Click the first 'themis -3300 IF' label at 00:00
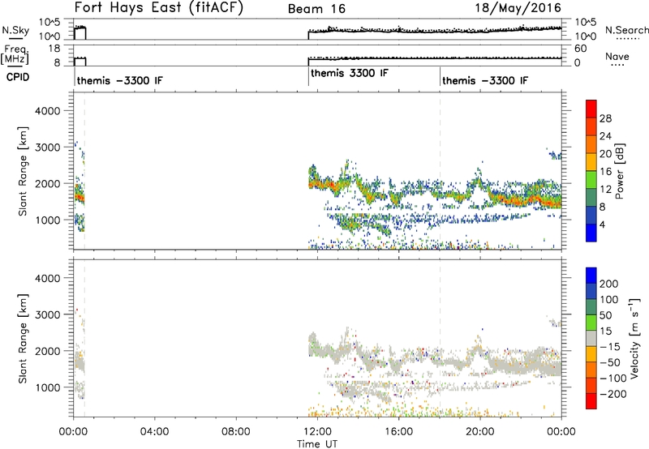 119,80
